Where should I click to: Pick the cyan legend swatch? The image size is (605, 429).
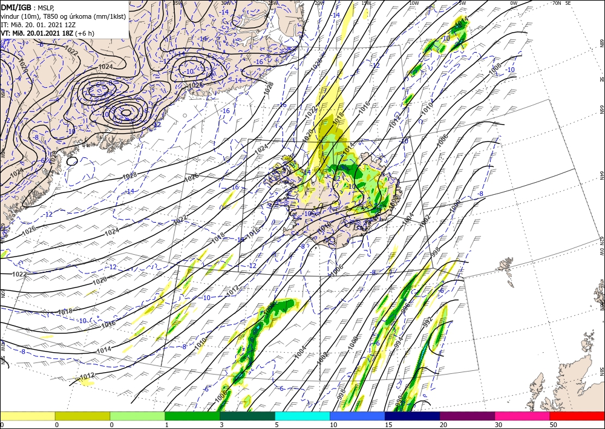click(302, 416)
